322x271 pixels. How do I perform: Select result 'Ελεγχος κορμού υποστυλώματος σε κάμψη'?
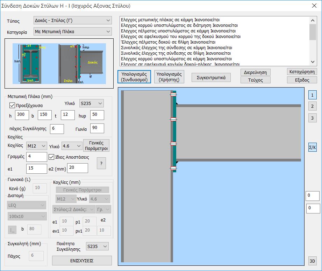(x=176, y=59)
